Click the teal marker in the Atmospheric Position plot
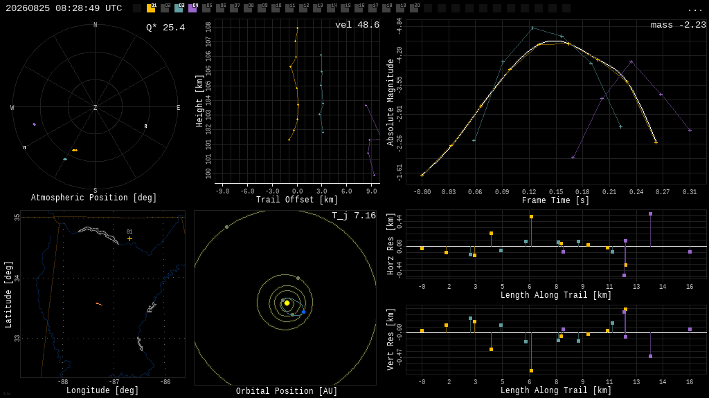The width and height of the screenshot is (709, 398). pyautogui.click(x=65, y=160)
